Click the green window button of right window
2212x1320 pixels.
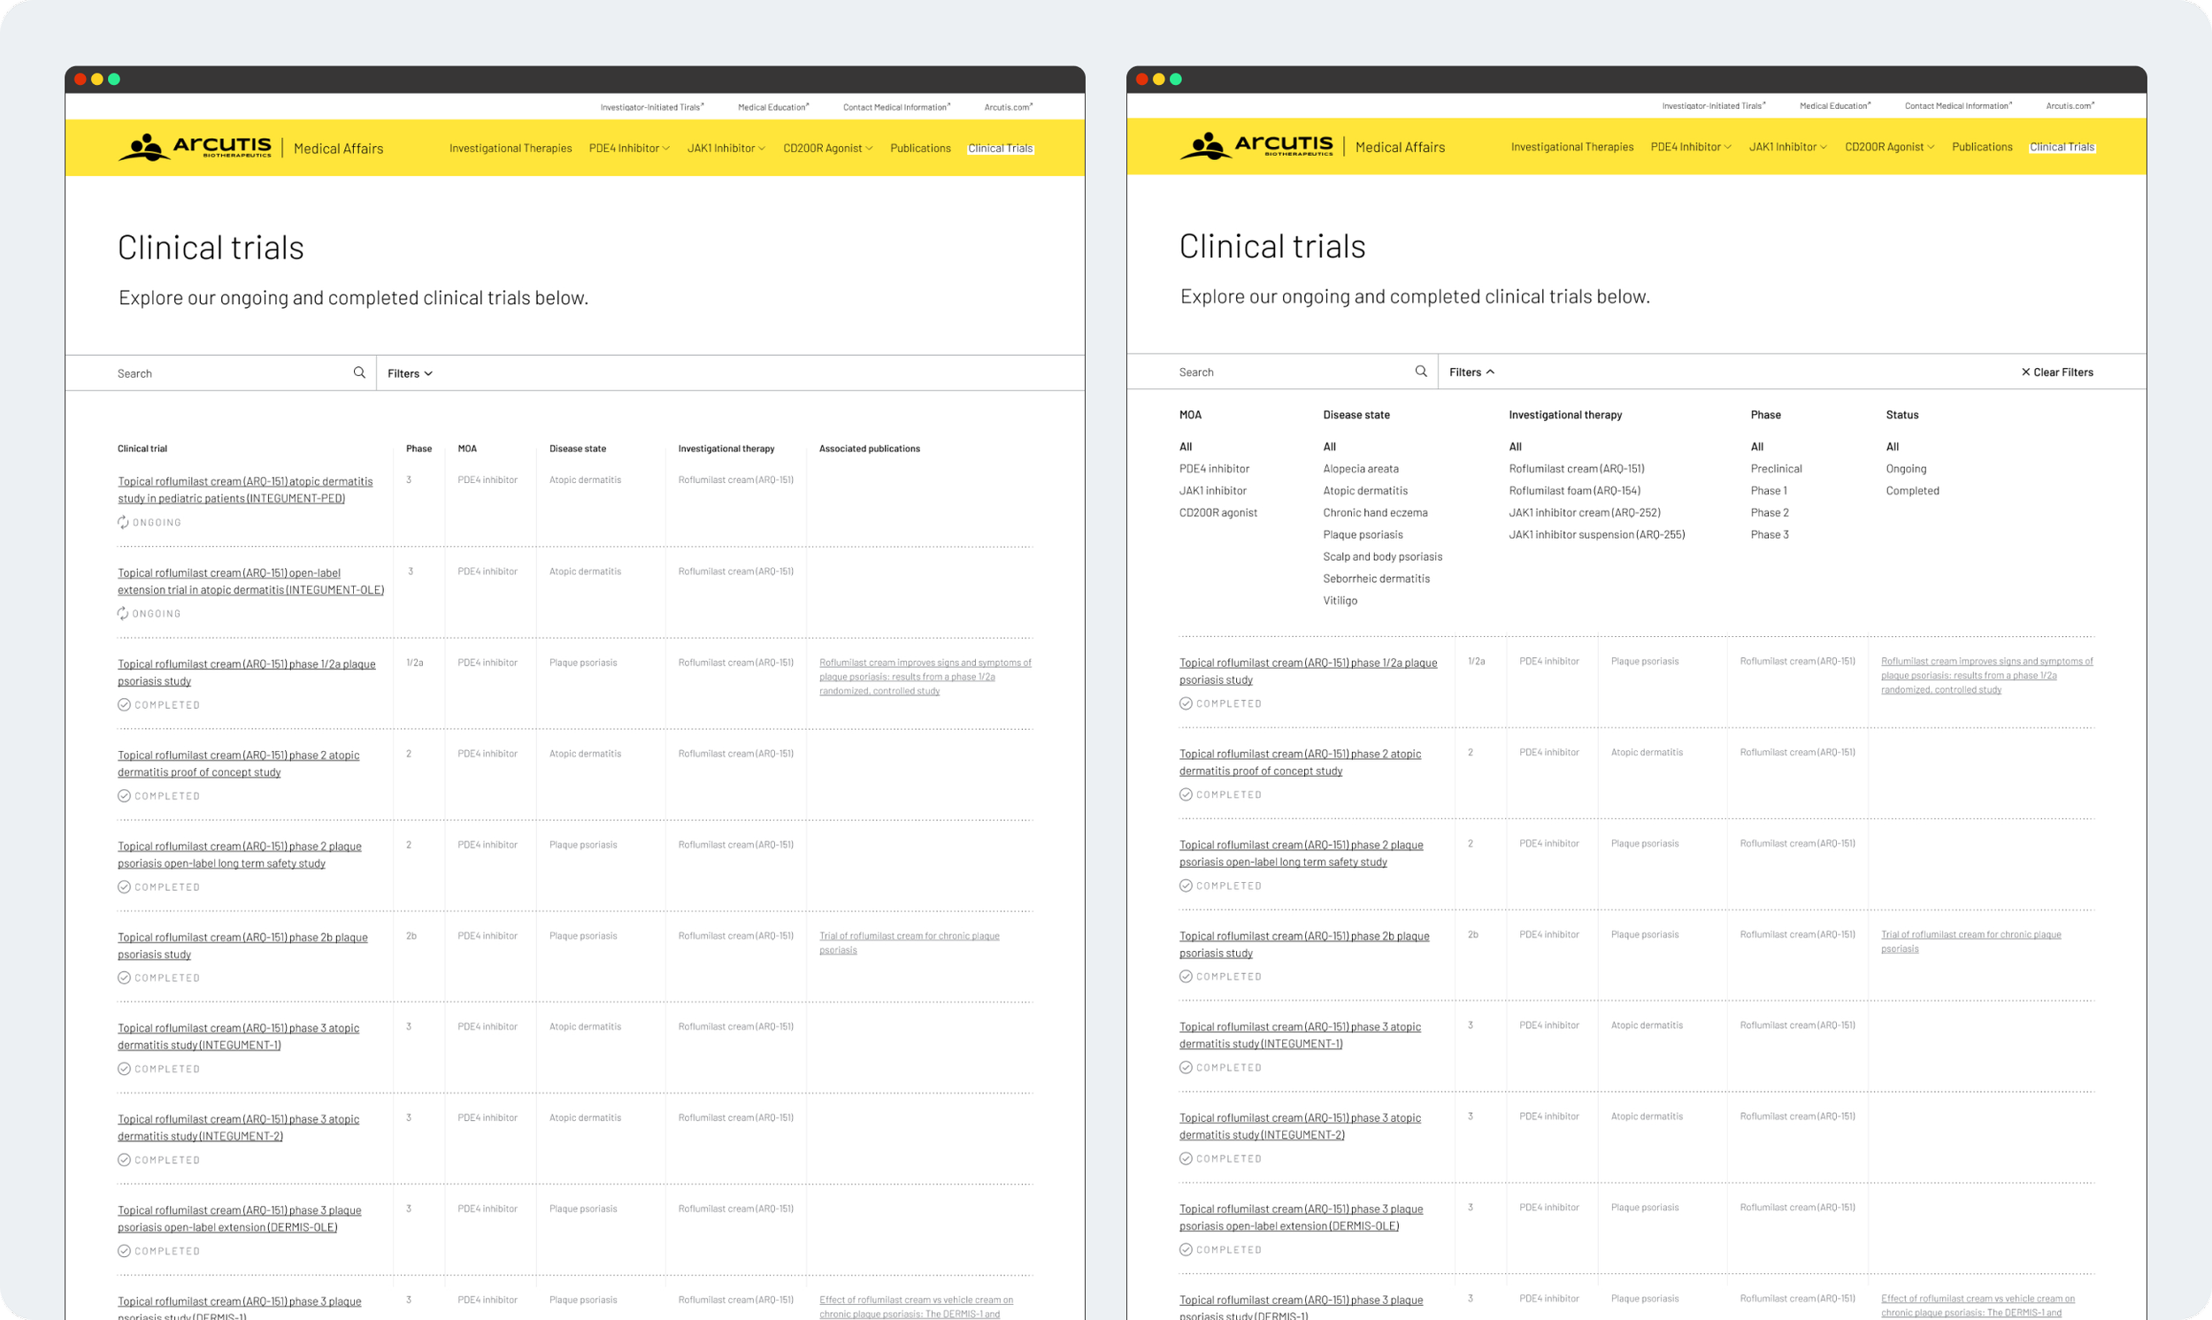pos(1176,79)
